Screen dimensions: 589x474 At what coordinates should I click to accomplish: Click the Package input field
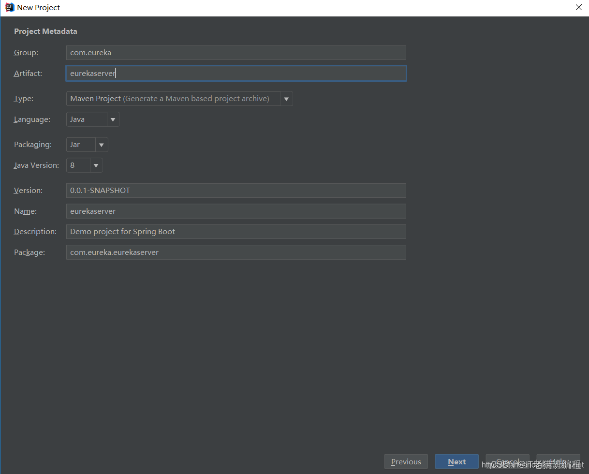pos(236,252)
